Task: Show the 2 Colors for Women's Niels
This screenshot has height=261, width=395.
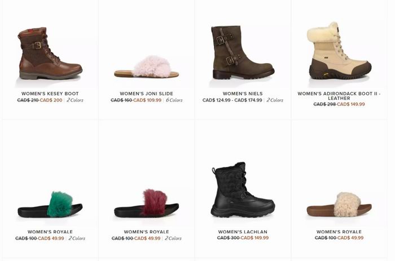Action: 275,100
